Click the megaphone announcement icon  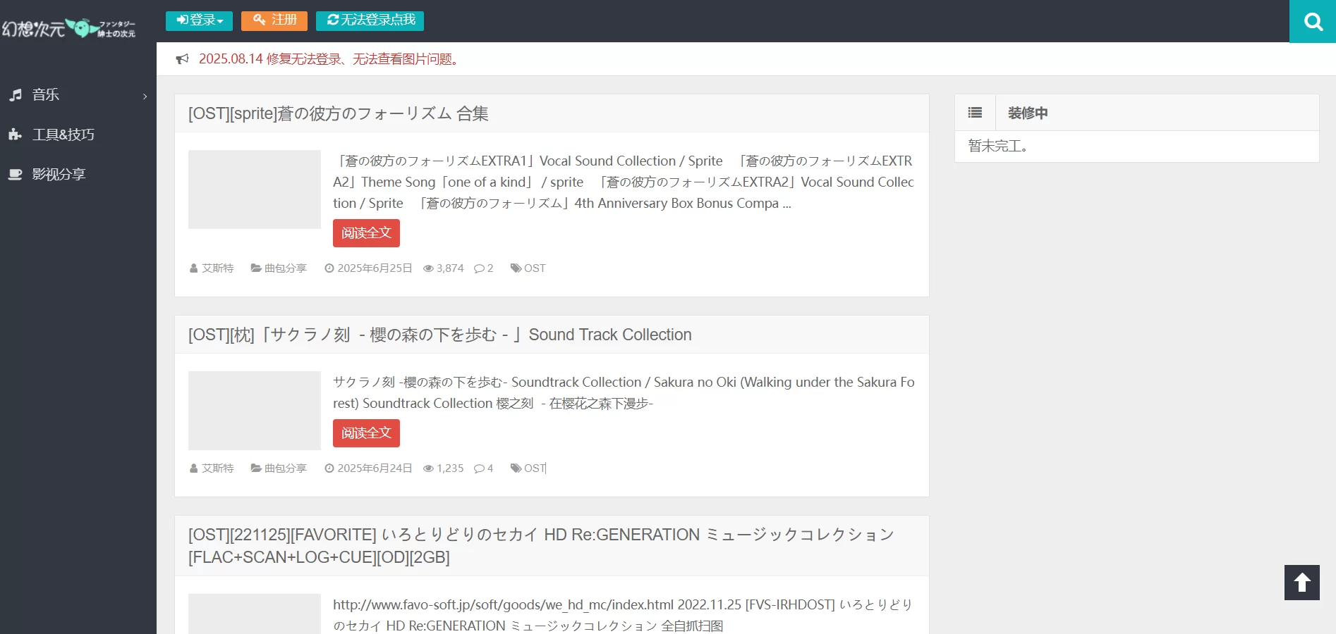pyautogui.click(x=183, y=59)
